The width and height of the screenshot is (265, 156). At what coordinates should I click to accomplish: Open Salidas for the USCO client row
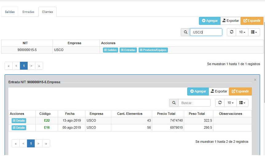tap(110, 50)
